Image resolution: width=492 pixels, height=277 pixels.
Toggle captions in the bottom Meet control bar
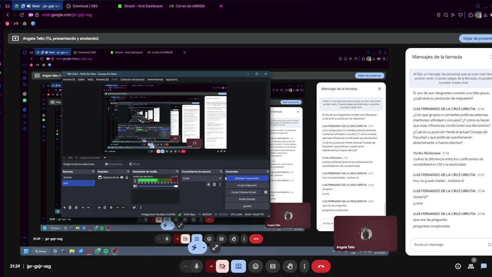point(273,266)
